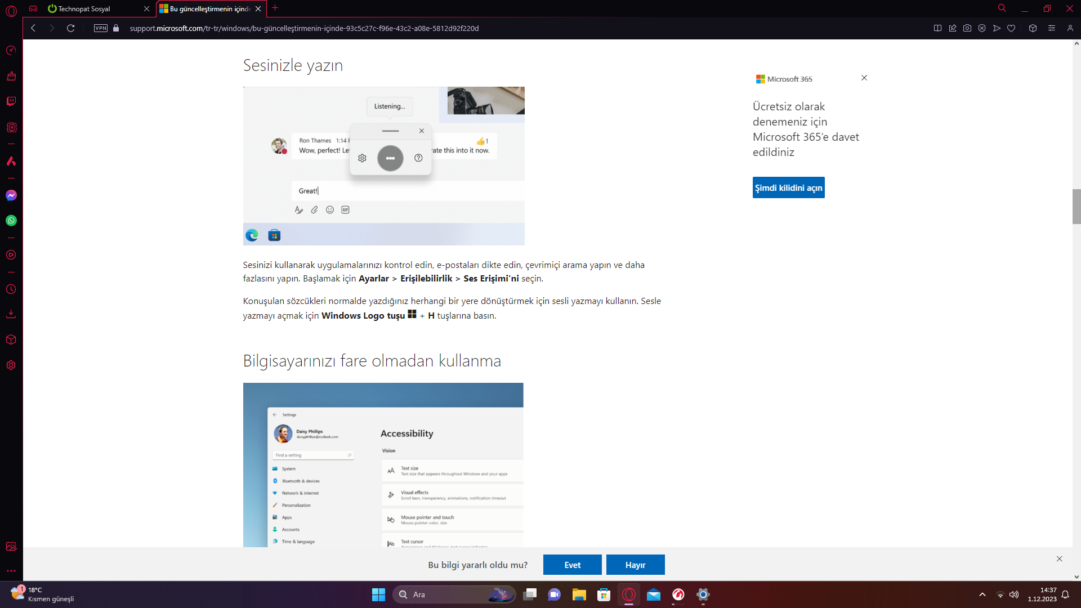Take snapshot with camera icon

pyautogui.click(x=967, y=28)
